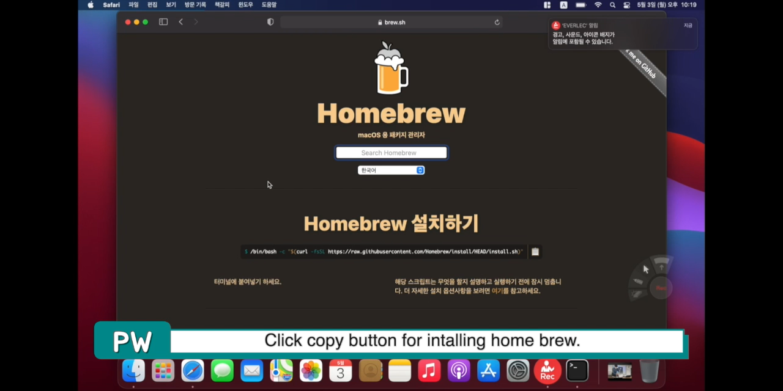Viewport: 783px width, 391px height.
Task: Open Control Center in menu bar
Action: 626,5
